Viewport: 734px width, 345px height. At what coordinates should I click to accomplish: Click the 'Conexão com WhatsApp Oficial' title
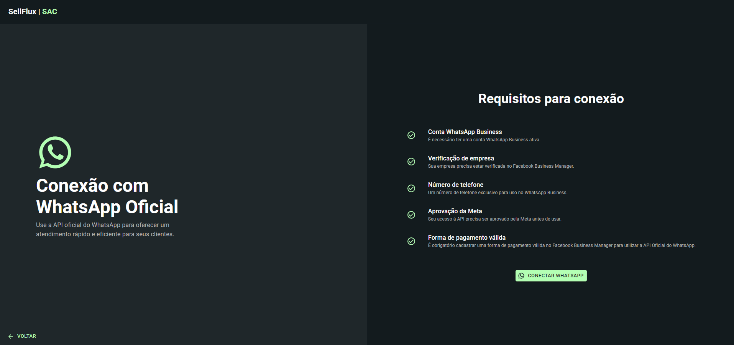(107, 196)
